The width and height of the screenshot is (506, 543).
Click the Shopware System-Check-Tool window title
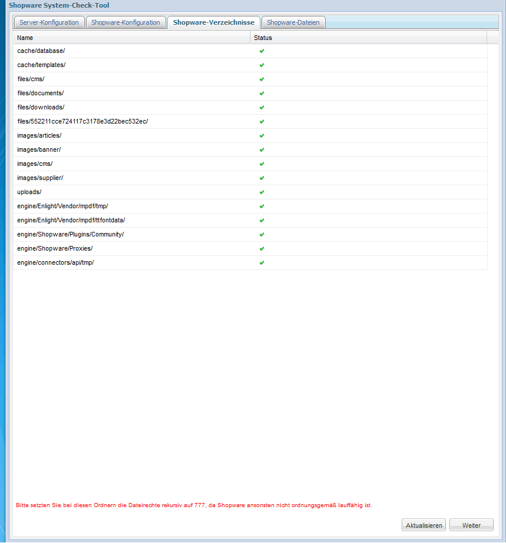[59, 5]
